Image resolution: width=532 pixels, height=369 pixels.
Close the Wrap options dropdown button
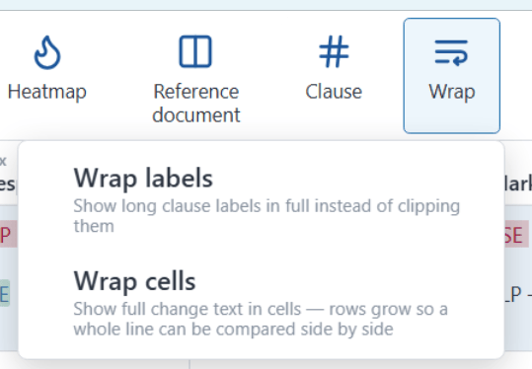(452, 76)
